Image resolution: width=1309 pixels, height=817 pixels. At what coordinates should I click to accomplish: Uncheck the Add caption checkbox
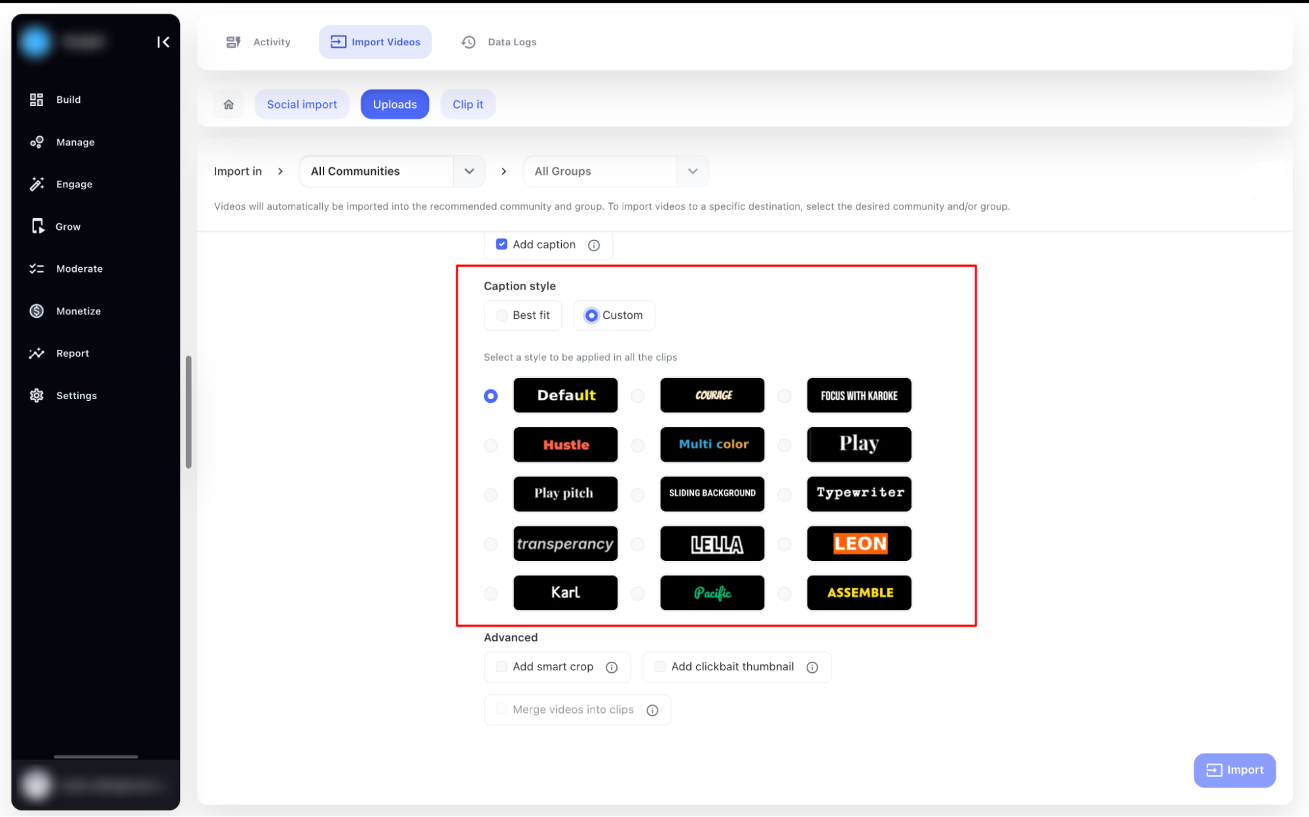[x=502, y=244]
